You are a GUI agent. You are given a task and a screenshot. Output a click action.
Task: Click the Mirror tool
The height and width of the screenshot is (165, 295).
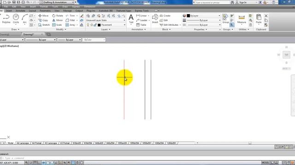[x=58, y=20]
